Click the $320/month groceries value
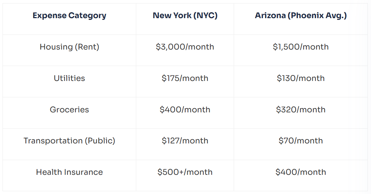Image resolution: width=371 pixels, height=194 pixels. pyautogui.click(x=300, y=110)
